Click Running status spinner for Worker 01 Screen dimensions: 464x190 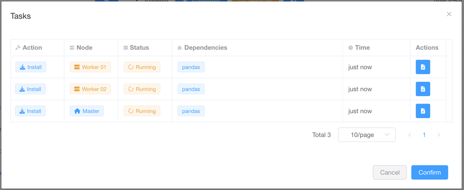[x=131, y=67]
